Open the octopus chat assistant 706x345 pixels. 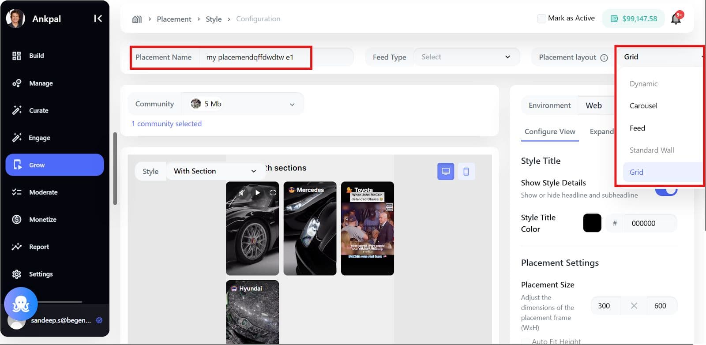click(x=21, y=304)
